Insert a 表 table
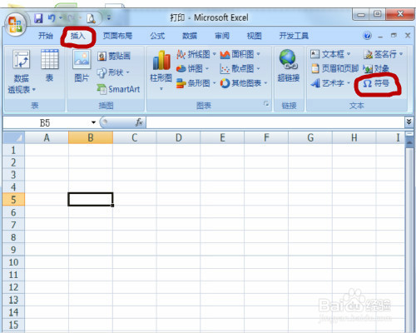The image size is (416, 333). (x=50, y=66)
